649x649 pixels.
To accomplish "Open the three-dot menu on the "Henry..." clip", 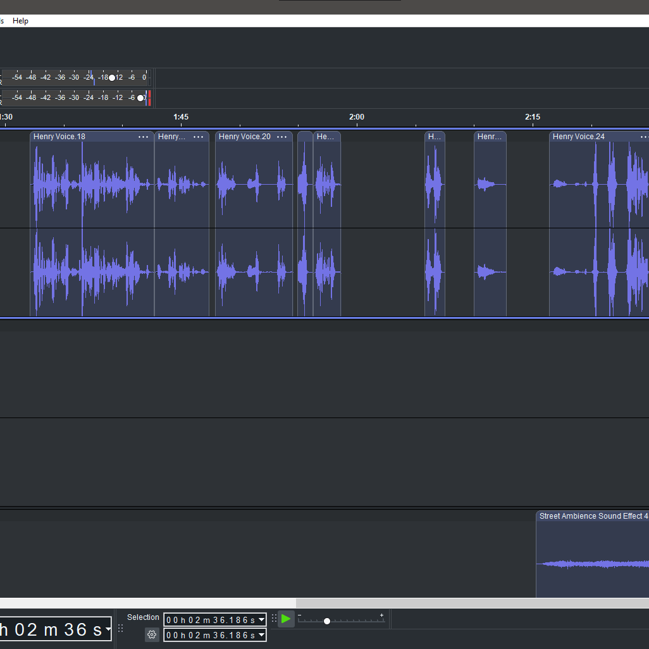I will (x=198, y=137).
